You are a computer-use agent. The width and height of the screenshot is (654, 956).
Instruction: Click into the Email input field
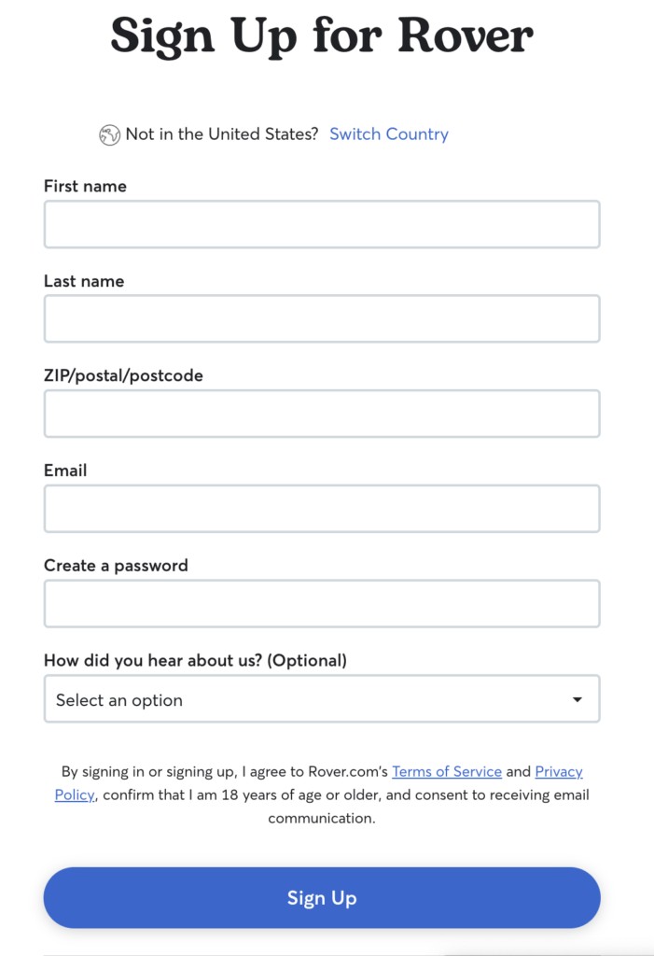[322, 509]
